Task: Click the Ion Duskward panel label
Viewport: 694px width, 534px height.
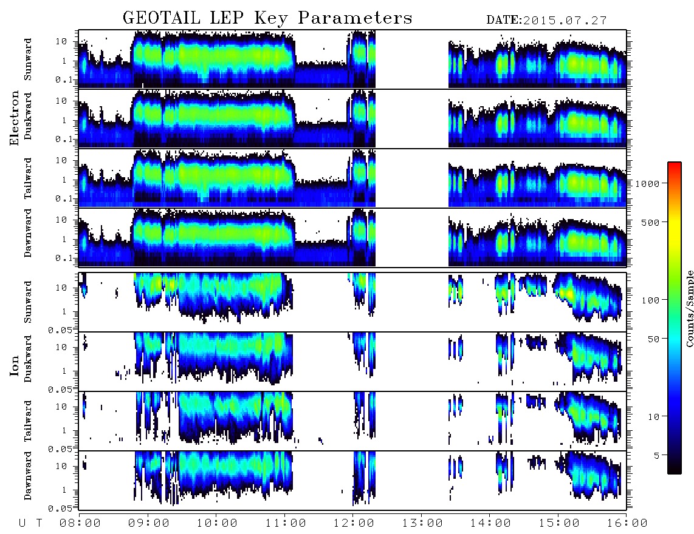Action: [28, 359]
